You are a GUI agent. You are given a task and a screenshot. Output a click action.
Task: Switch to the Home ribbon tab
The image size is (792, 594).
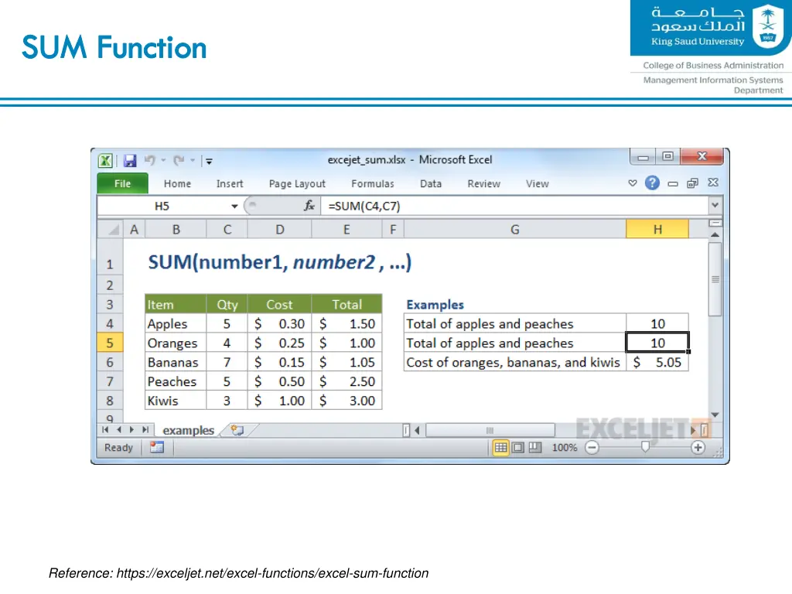tap(177, 184)
